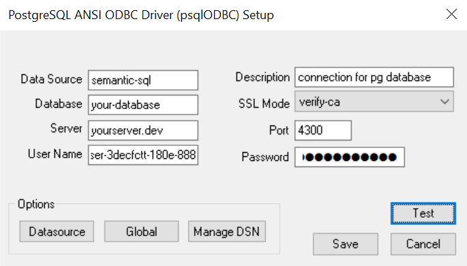467x266 pixels.
Task: Click the Options group label
Action: click(x=36, y=205)
